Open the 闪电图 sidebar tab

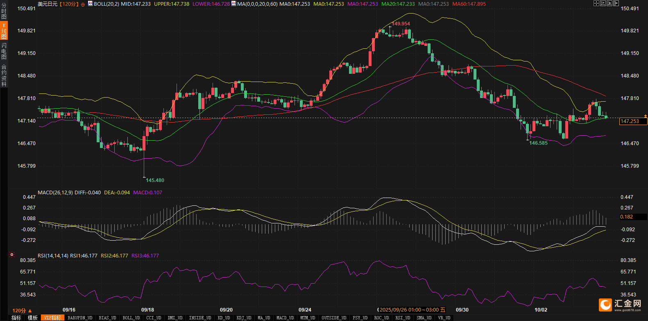[x=4, y=51]
